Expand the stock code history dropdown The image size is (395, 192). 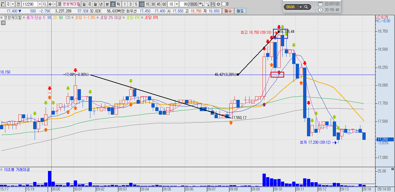40,4
